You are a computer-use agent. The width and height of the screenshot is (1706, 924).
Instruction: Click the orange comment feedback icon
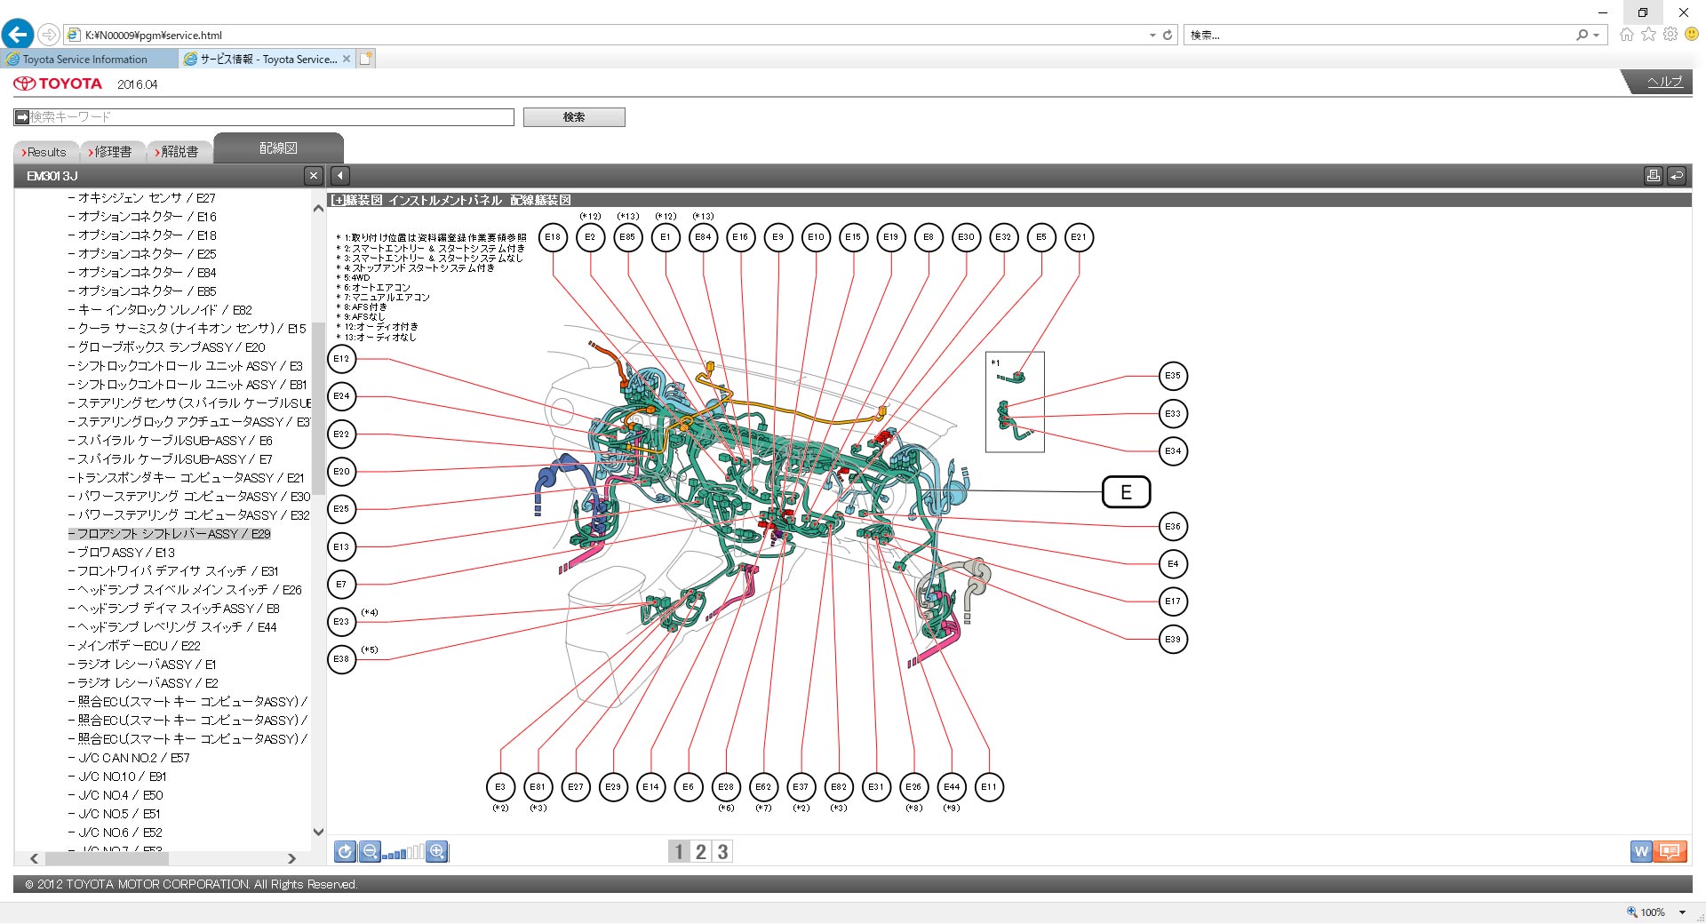pos(1670,852)
